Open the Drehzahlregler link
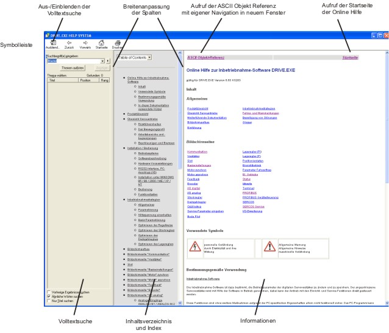This screenshot has width=389, height=333. [196, 202]
